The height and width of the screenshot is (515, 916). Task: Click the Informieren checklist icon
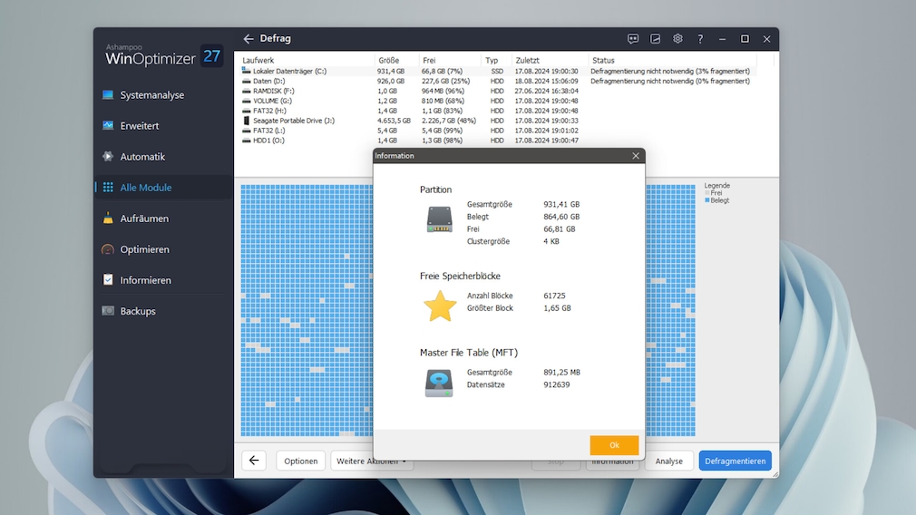click(x=108, y=279)
